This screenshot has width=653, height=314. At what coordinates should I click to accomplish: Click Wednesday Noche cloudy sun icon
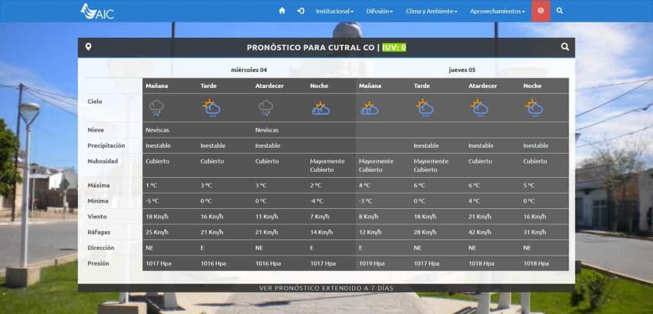(x=320, y=109)
